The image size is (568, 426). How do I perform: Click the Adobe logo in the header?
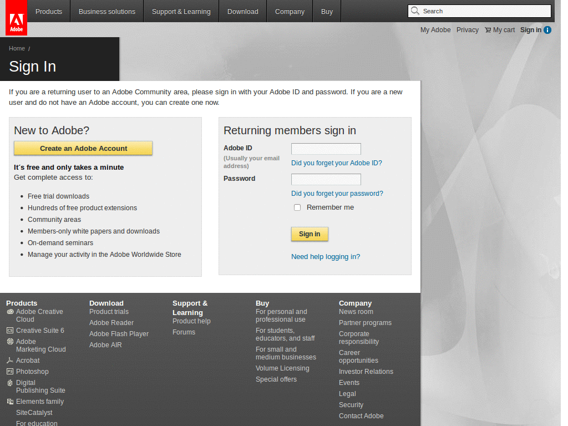[x=16, y=18]
